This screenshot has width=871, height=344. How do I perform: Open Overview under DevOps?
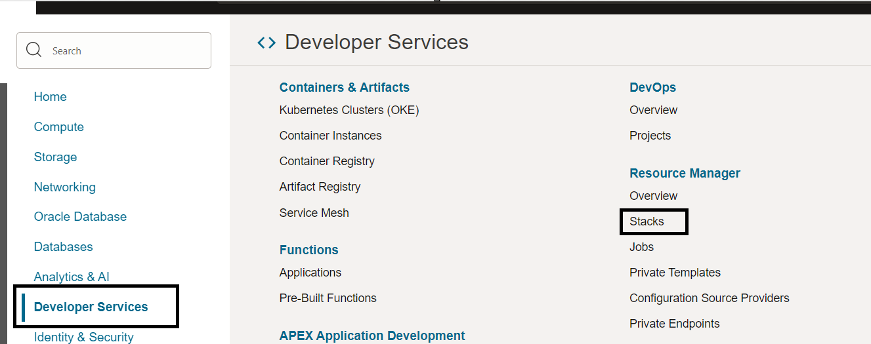coord(654,110)
